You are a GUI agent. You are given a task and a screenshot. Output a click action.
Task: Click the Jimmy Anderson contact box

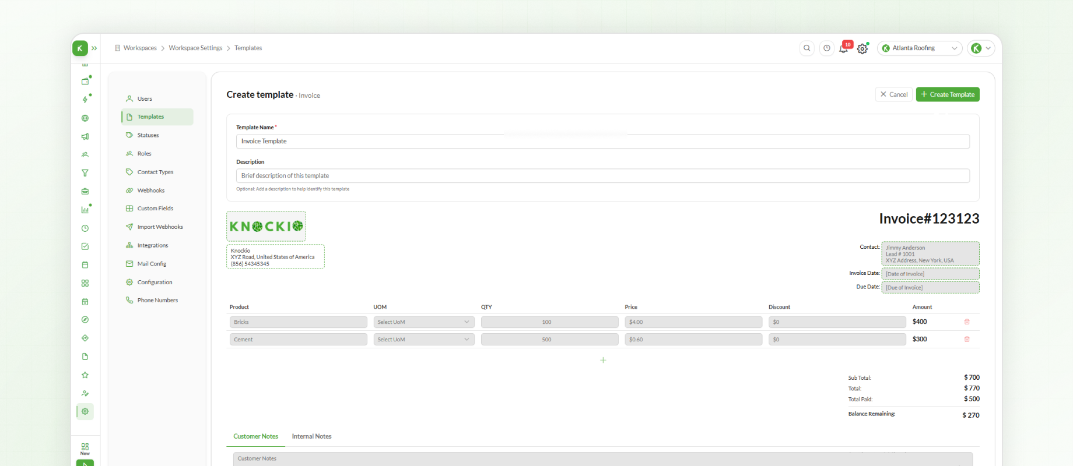(x=930, y=254)
